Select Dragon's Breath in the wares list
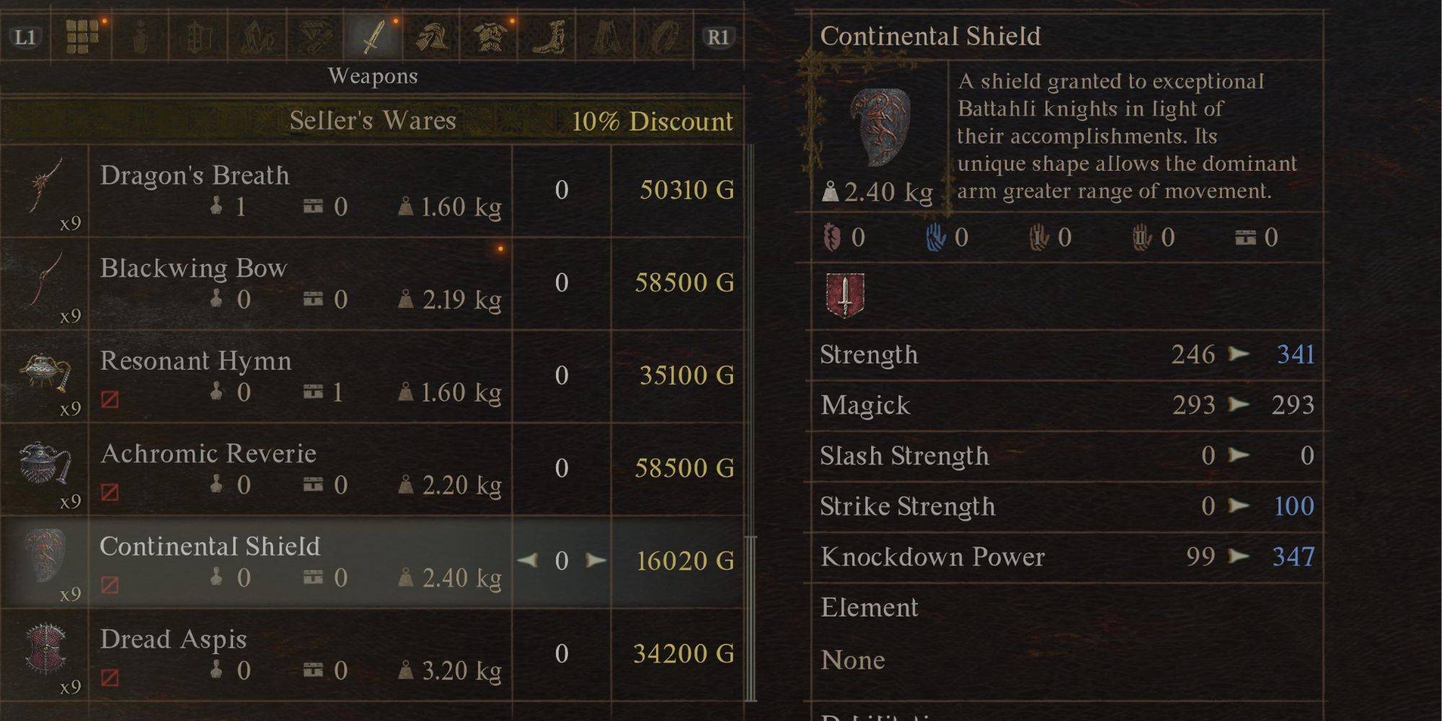 pos(195,176)
